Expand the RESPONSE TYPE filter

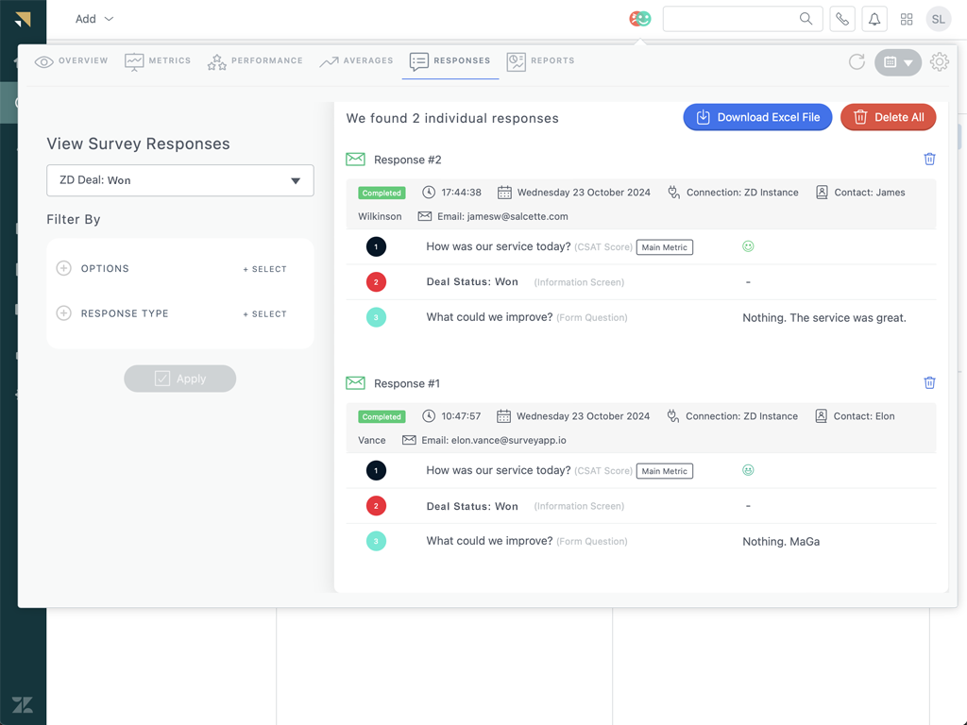(x=64, y=313)
